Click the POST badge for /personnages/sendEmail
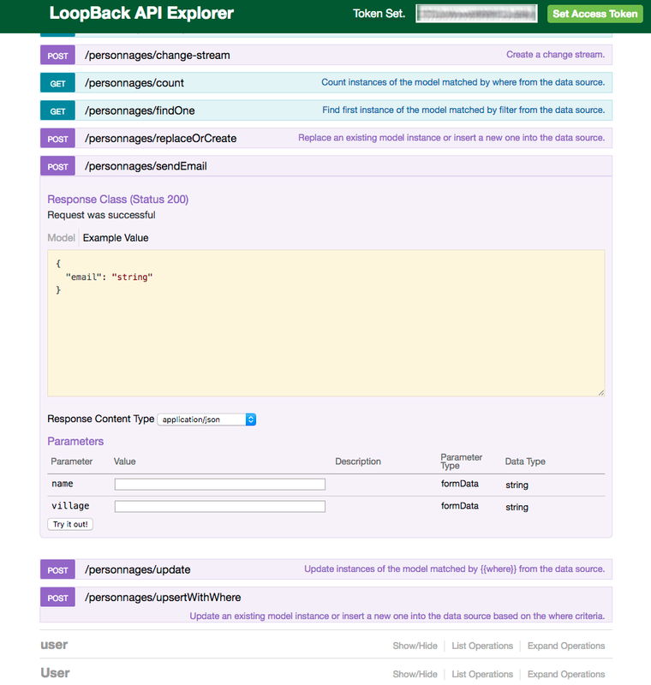This screenshot has width=651, height=685. (x=57, y=166)
